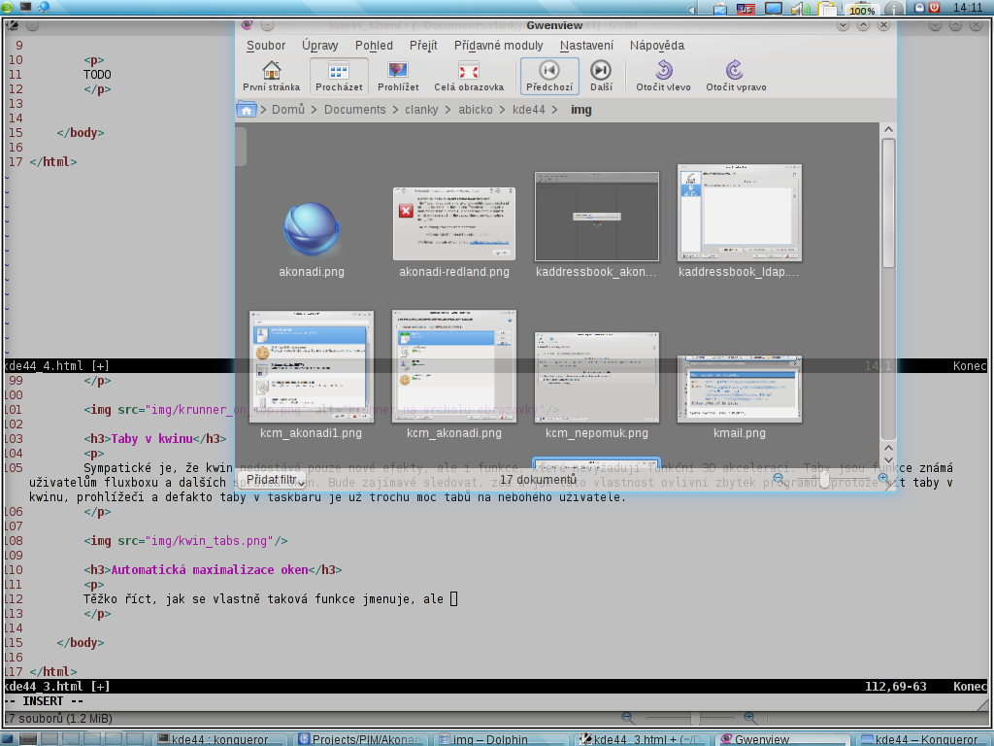Open the Nastavení menu
This screenshot has width=994, height=746.
click(x=586, y=46)
